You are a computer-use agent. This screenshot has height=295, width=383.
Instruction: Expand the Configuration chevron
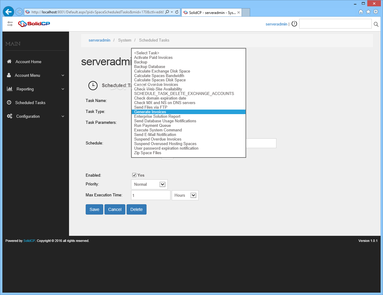(63, 116)
